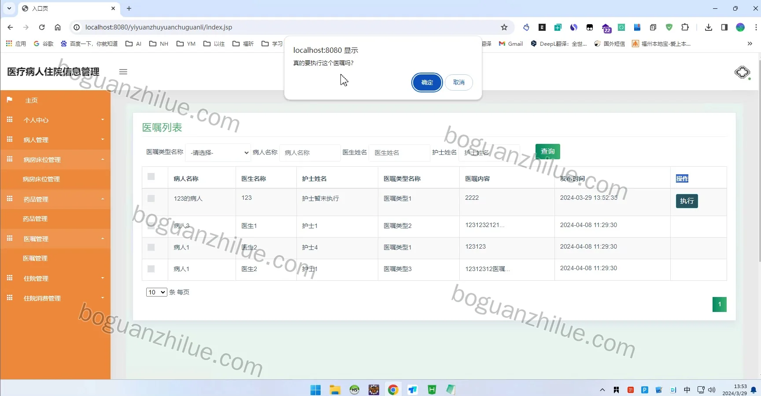Expand the 病人管理 sidebar menu

[55, 139]
